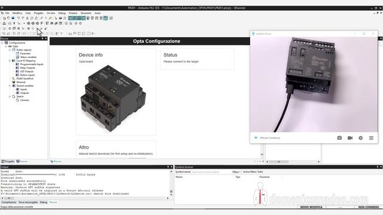Click the Posizione column header

[265, 177]
